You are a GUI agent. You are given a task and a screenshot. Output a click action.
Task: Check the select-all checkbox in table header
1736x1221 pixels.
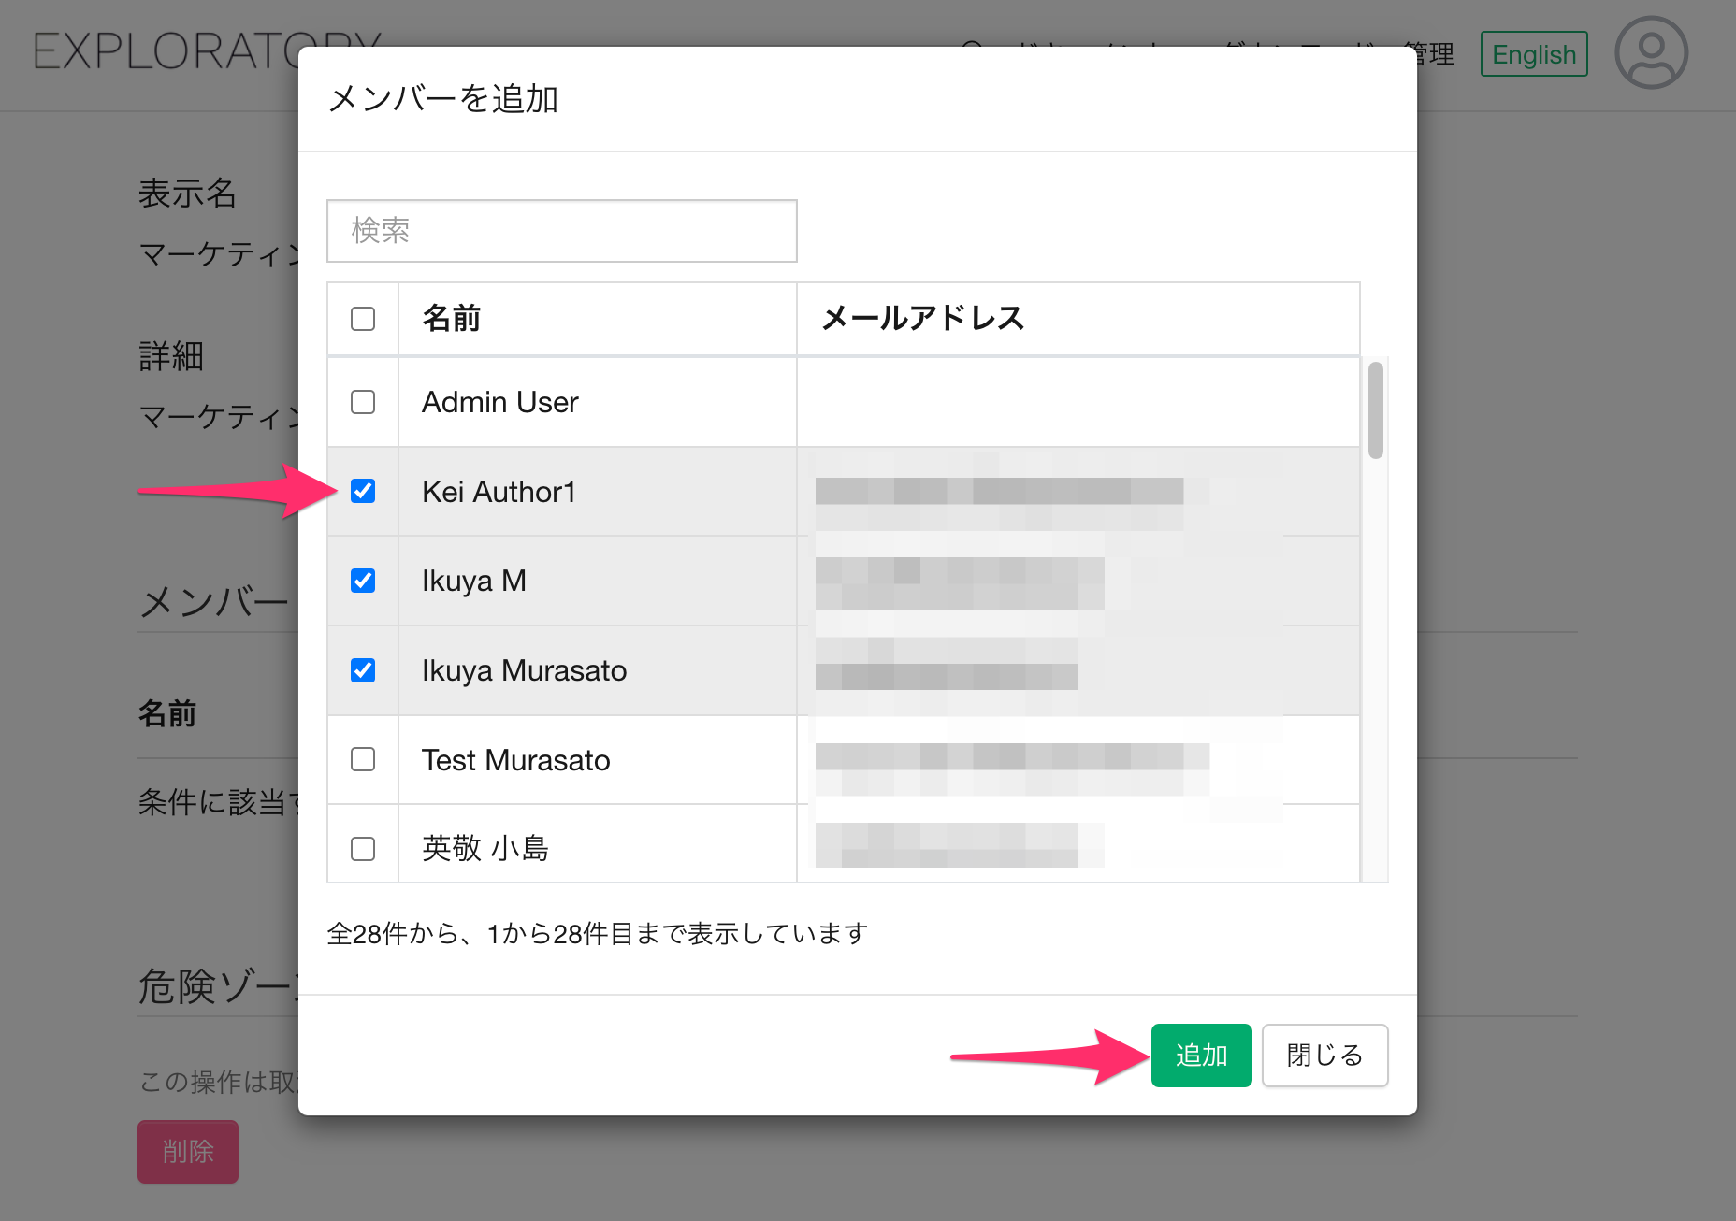363,319
